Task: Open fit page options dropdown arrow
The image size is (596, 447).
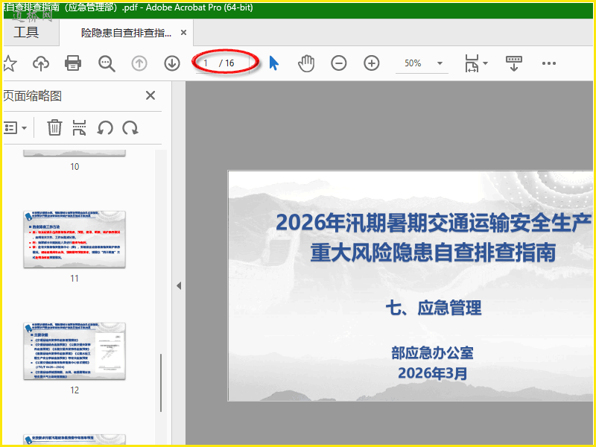Action: point(486,63)
